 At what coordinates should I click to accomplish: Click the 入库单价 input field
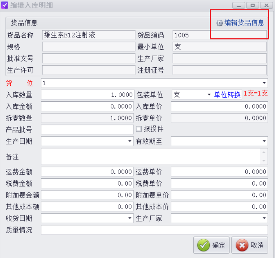219,106
